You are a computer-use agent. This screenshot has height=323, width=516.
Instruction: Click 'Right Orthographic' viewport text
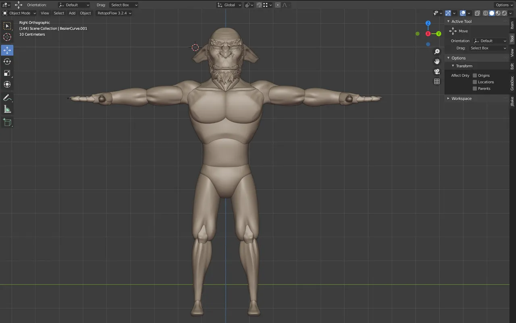[35, 23]
